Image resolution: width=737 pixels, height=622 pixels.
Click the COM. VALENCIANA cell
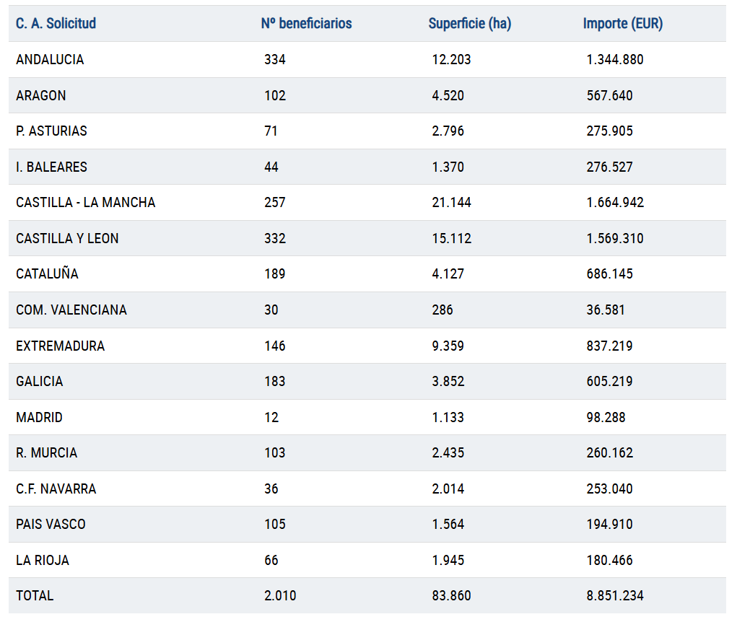71,310
